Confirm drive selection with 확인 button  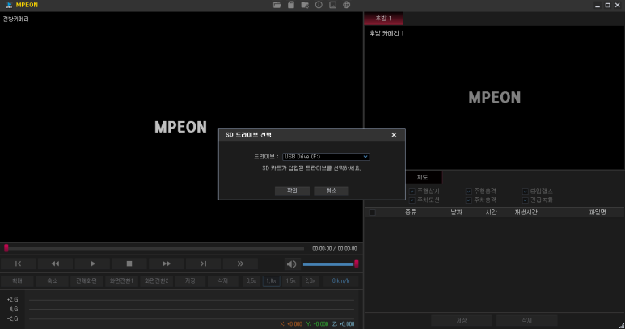(292, 191)
